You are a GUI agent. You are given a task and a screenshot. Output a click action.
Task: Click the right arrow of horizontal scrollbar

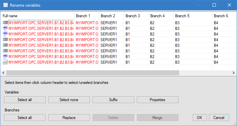pos(234,73)
